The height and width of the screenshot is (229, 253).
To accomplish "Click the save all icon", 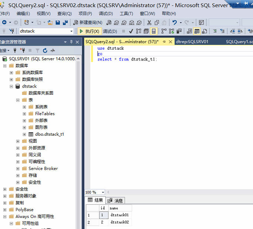I will coord(65,23).
